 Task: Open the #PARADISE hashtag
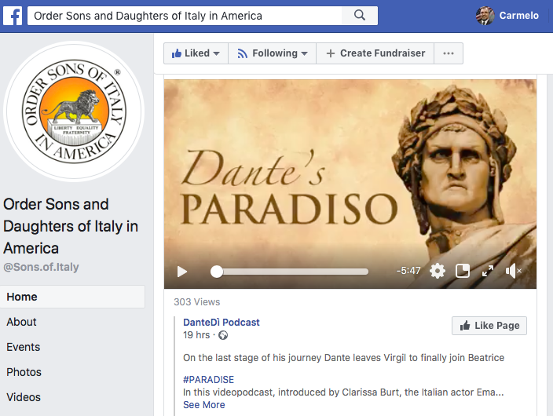208,380
